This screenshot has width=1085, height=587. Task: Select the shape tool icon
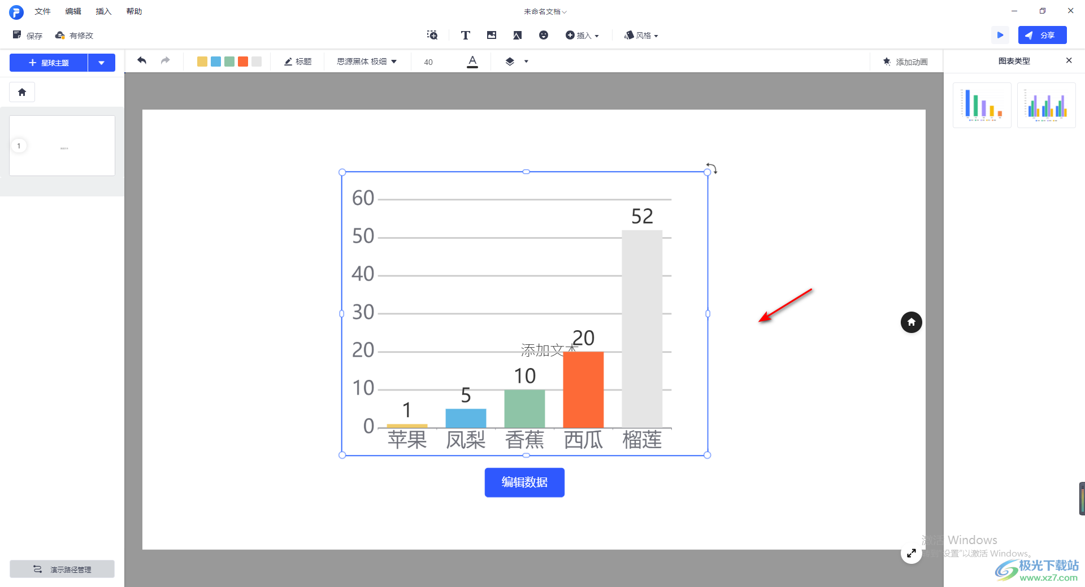coord(517,35)
